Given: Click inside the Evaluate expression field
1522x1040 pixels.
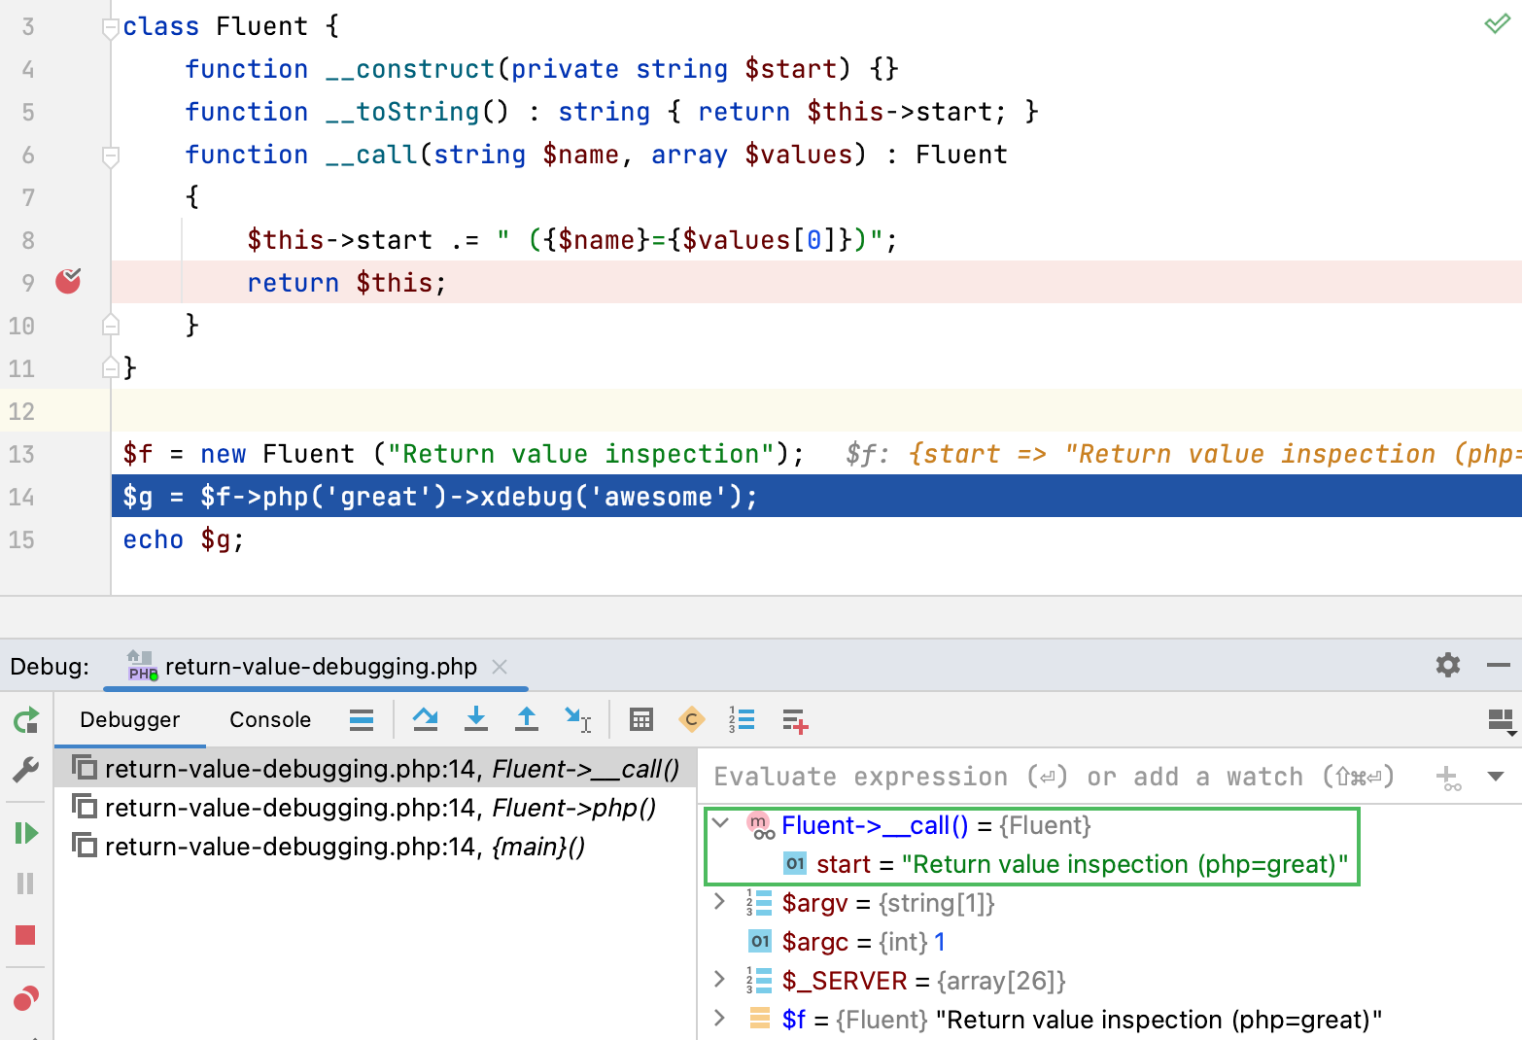Looking at the screenshot, I should point(972,776).
